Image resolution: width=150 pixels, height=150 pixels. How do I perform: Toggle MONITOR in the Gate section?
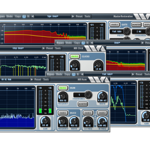136,25
